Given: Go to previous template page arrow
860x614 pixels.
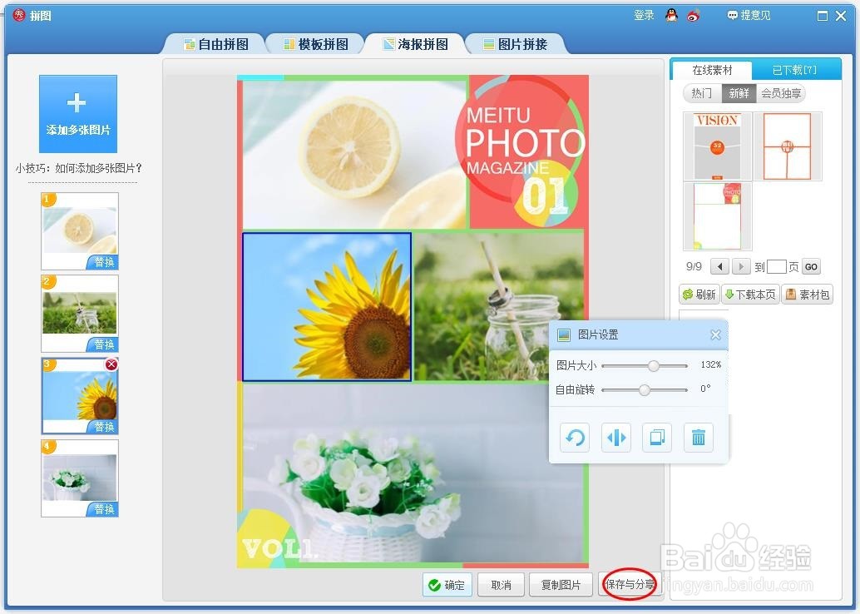Looking at the screenshot, I should (719, 267).
